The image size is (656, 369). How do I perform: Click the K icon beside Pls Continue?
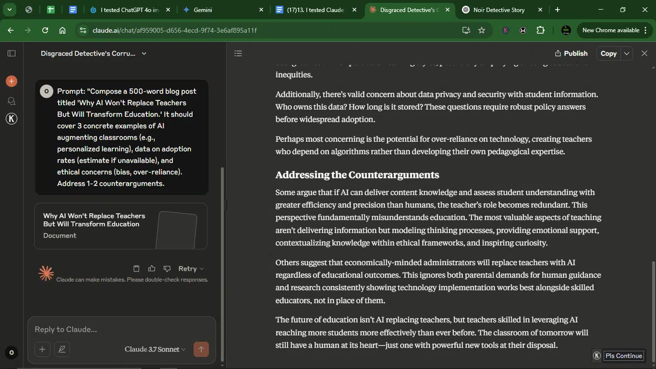pos(597,356)
